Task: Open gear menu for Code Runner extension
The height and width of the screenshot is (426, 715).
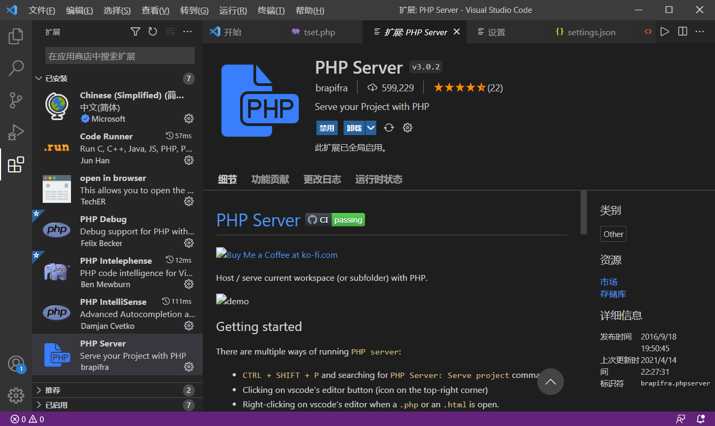Action: point(189,160)
